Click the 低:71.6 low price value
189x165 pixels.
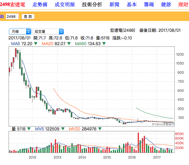pyautogui.click(x=71, y=38)
